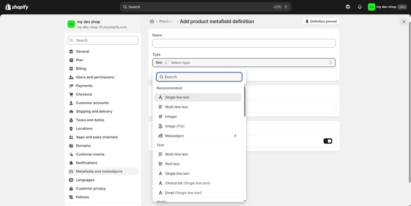Open the notifications bell icon
Screen dimensions: 411x206
coord(360,7)
